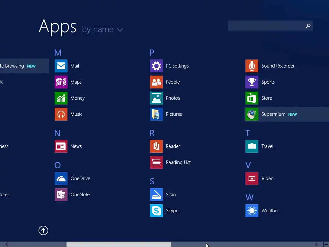This screenshot has height=247, width=329.
Task: Open the 'by name' sort dropdown
Action: click(x=102, y=29)
